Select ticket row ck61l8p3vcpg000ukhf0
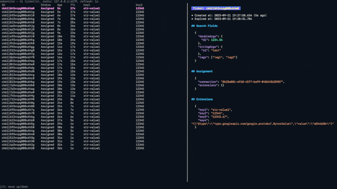This screenshot has height=189, width=337. coord(73,58)
